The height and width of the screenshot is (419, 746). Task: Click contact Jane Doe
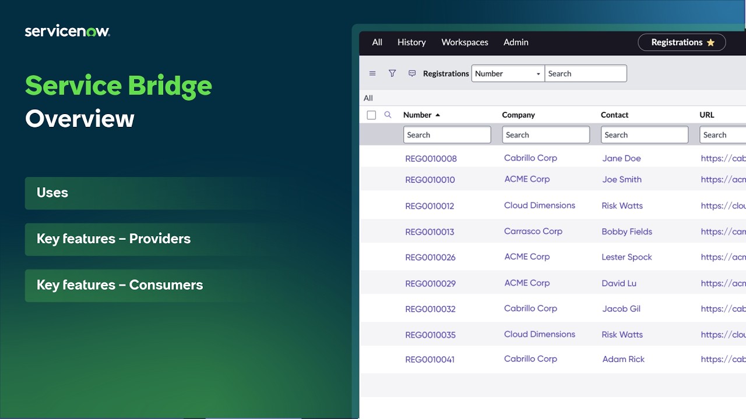click(x=621, y=158)
